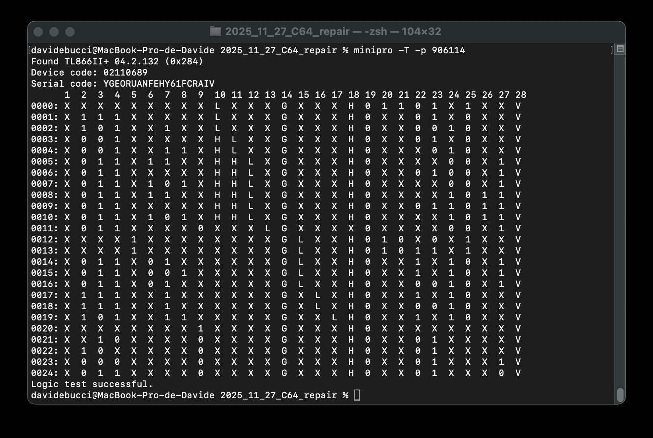
Task: Zoom the Terminal window with third button
Action: pos(70,32)
